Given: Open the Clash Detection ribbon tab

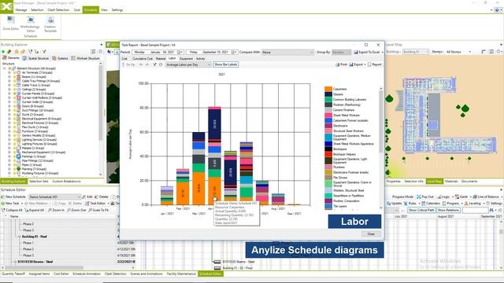Looking at the screenshot, I should (58, 10).
